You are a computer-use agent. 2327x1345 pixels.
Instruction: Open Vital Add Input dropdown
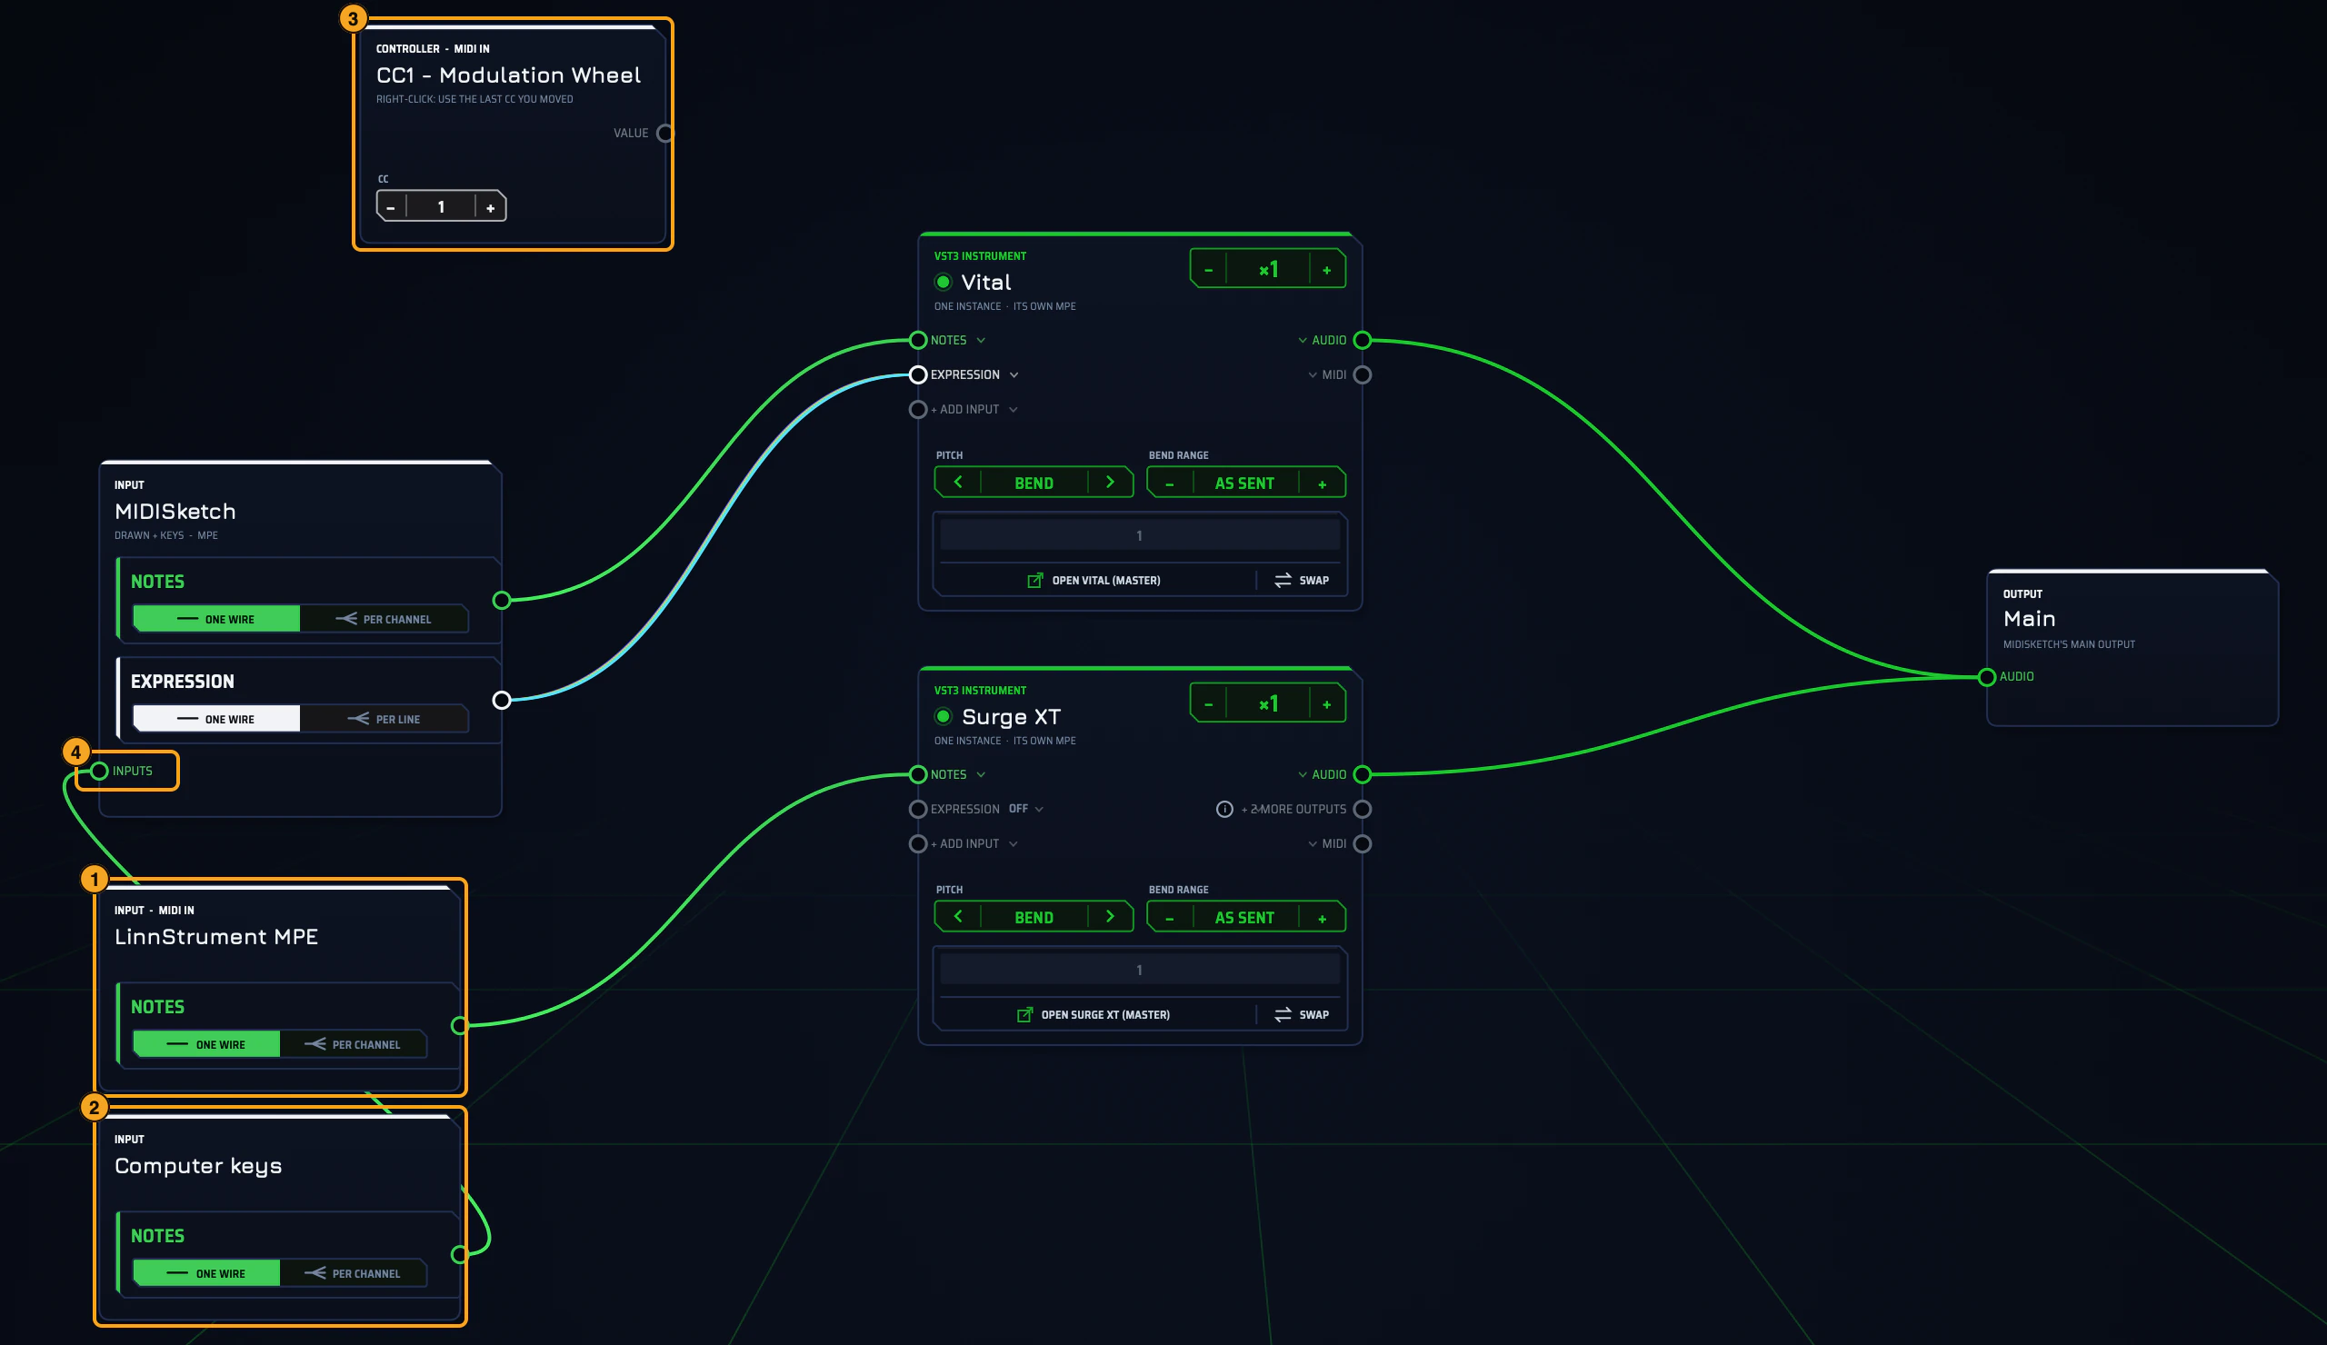tap(1013, 410)
